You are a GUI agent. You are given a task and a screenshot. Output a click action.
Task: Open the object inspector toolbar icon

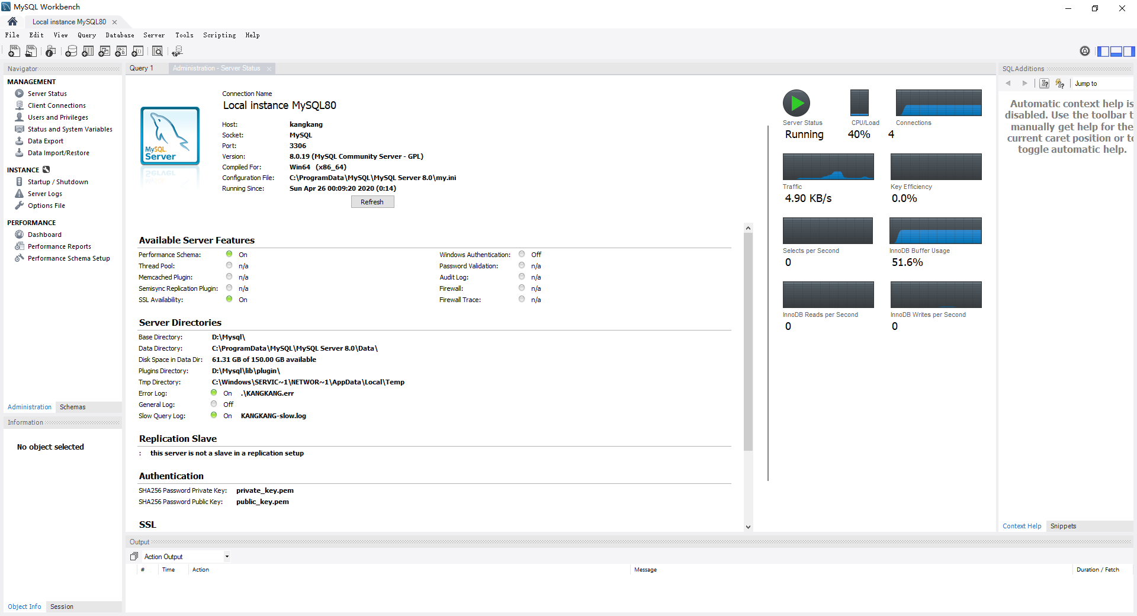51,52
